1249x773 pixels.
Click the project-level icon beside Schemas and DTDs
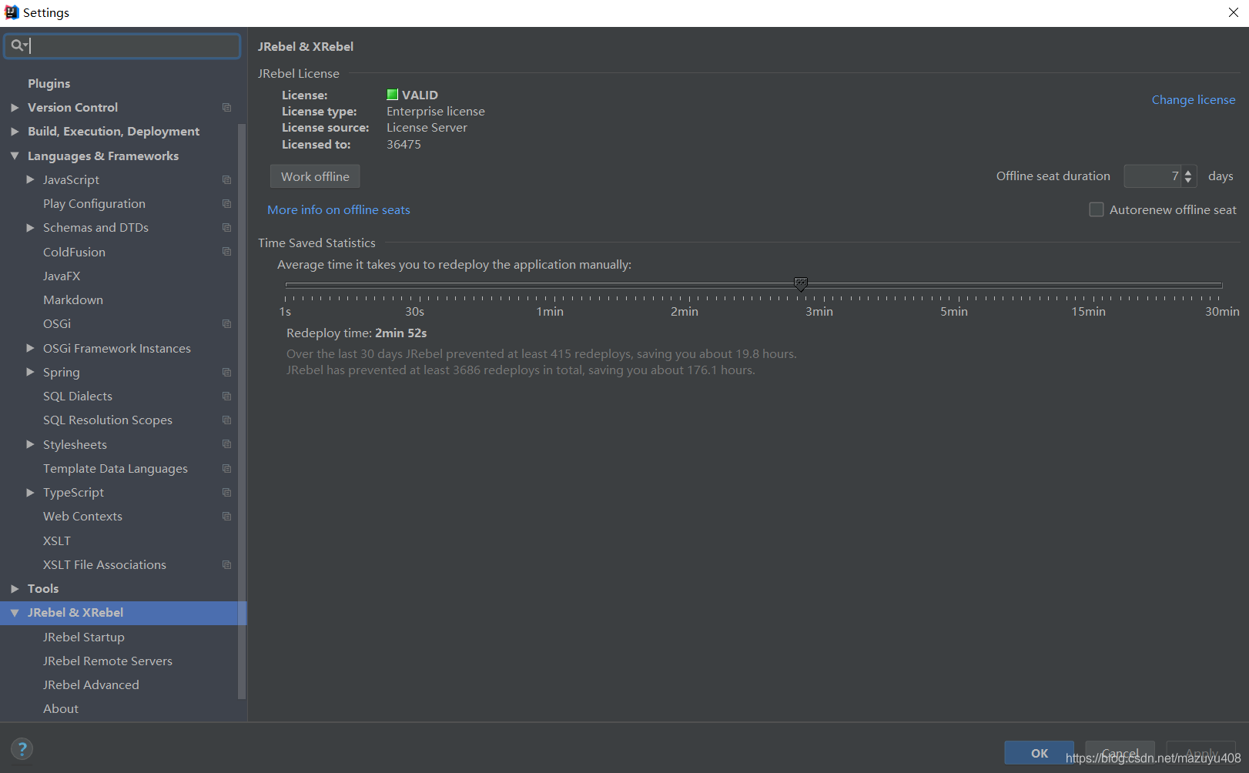(x=226, y=228)
